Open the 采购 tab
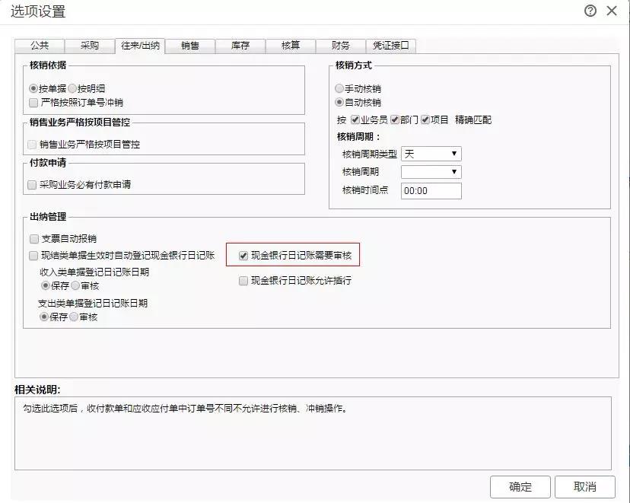This screenshot has height=503, width=630. coord(90,46)
